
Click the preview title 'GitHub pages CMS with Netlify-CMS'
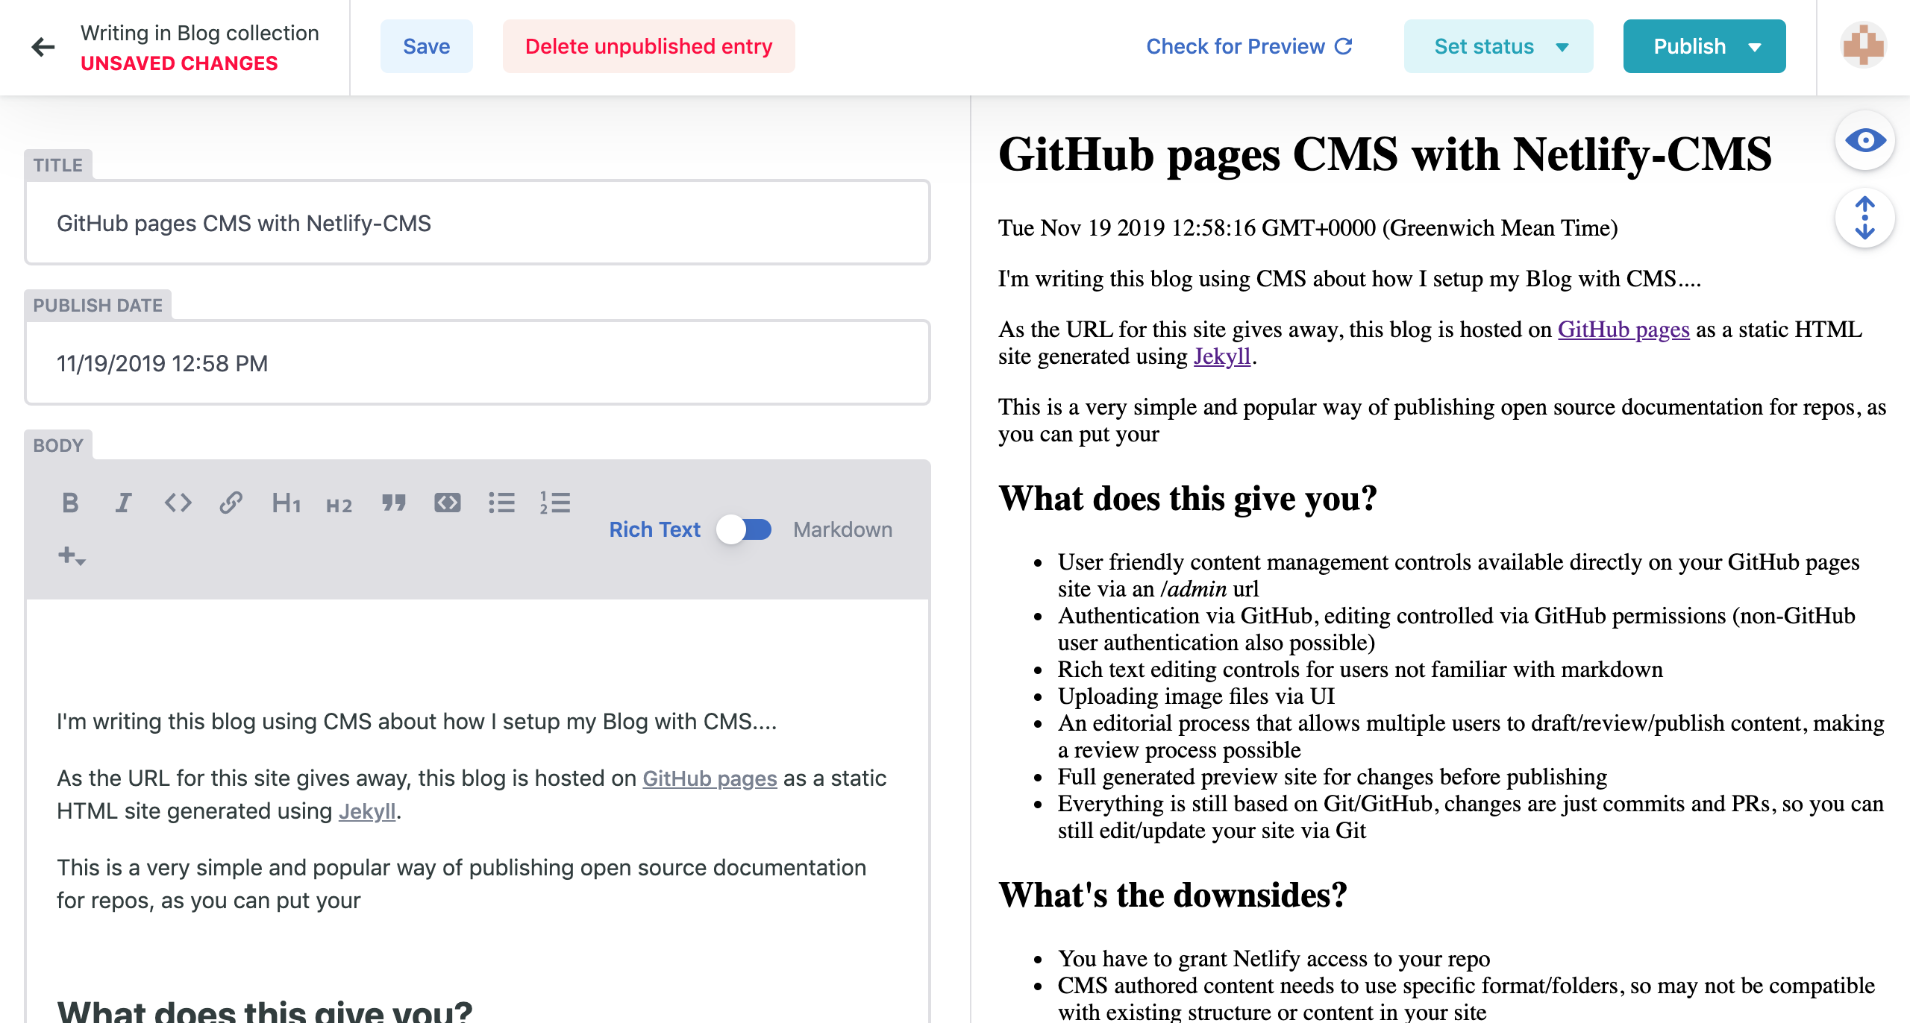coord(1385,155)
